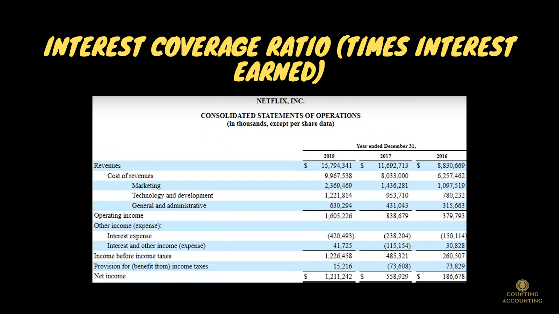559x314 pixels.
Task: Select net income value 186,678
Action: [454, 277]
